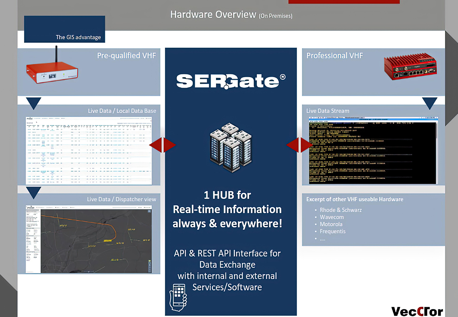Viewport: 458px width, 317px height.
Task: Click the down triangle below Professional VHF
Action: click(x=429, y=104)
